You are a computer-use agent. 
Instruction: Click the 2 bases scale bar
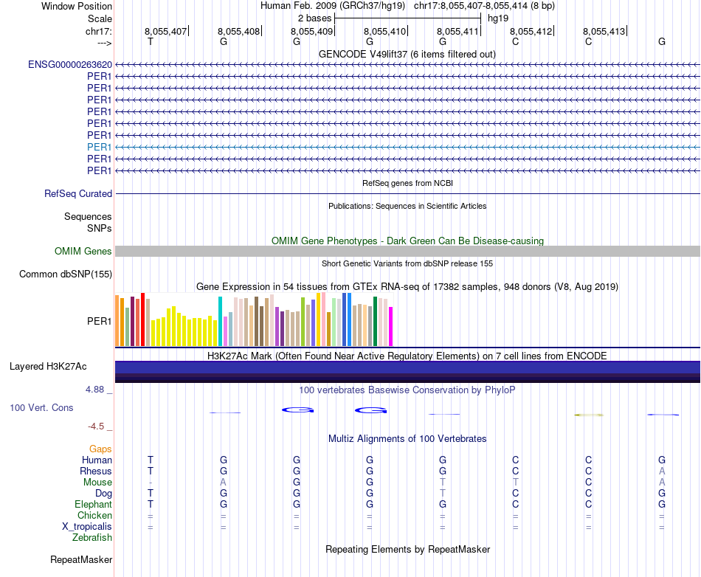pos(407,18)
